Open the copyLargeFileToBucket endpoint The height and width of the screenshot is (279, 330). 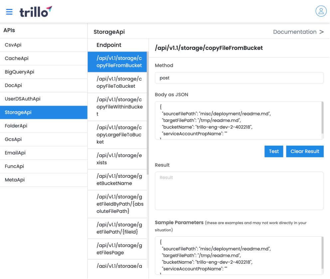tap(117, 135)
